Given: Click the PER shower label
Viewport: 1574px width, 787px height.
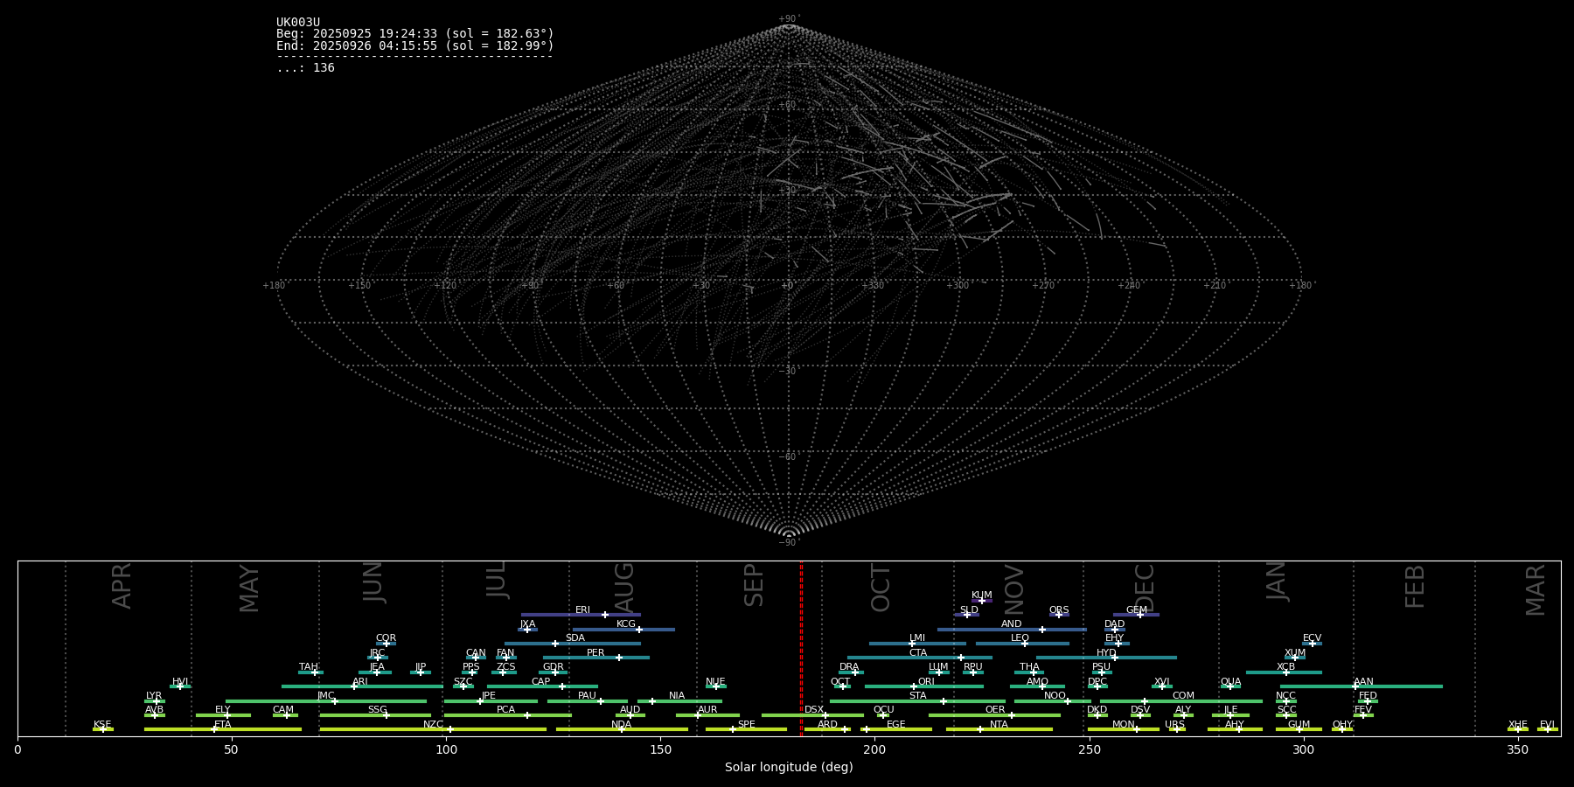Looking at the screenshot, I should click(595, 653).
